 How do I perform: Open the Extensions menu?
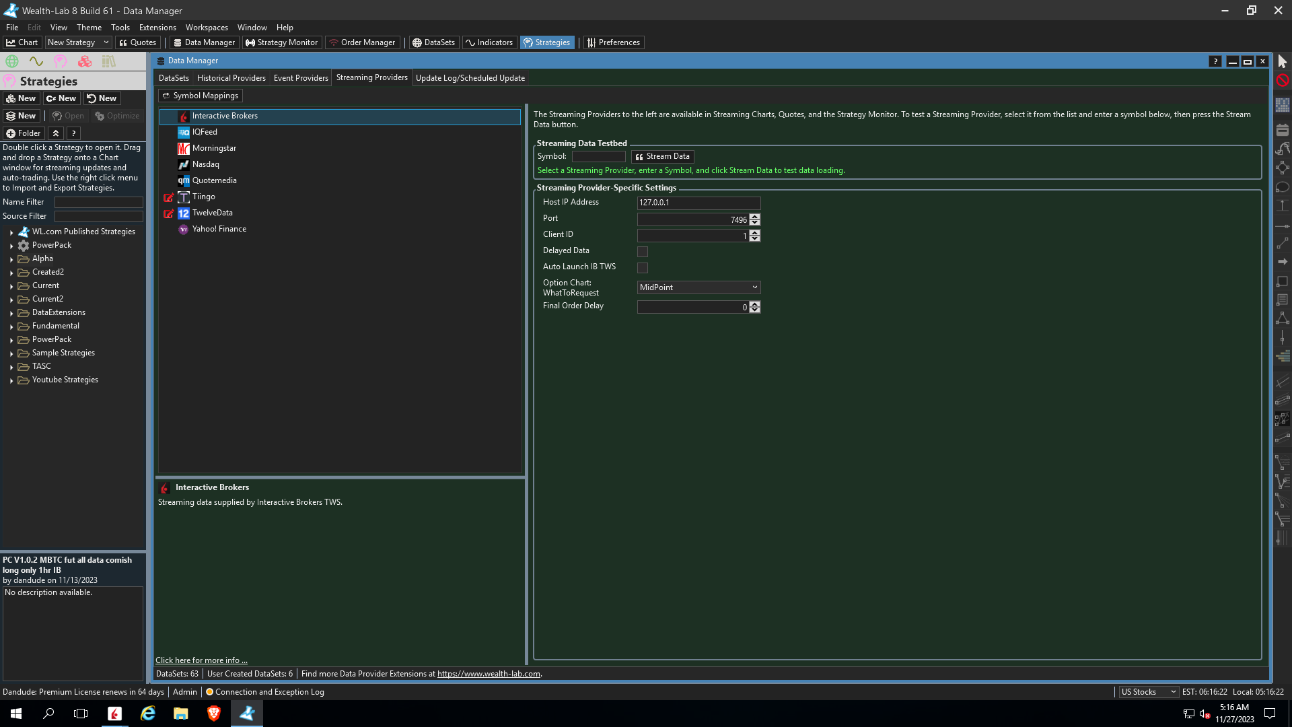coord(157,28)
